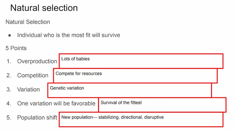Click inside the "Lots of babies" box
The image size is (234, 131).
141,61
